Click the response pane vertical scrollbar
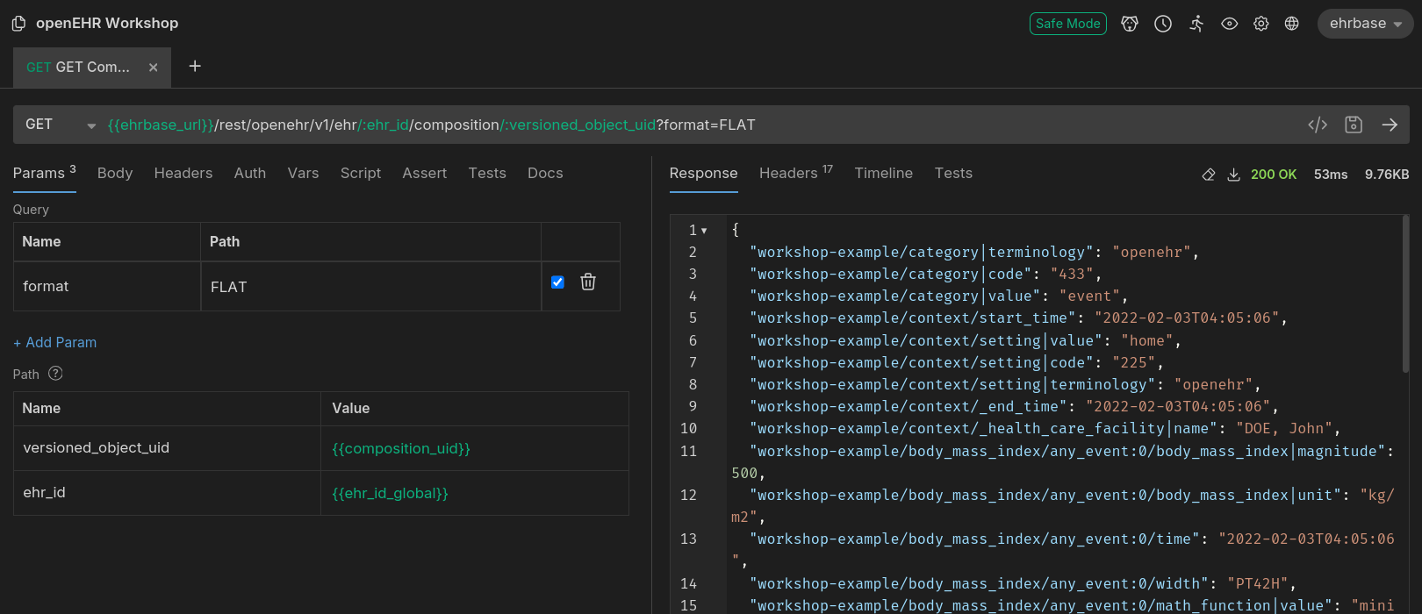Screen dimensions: 1422x614 (1405, 294)
